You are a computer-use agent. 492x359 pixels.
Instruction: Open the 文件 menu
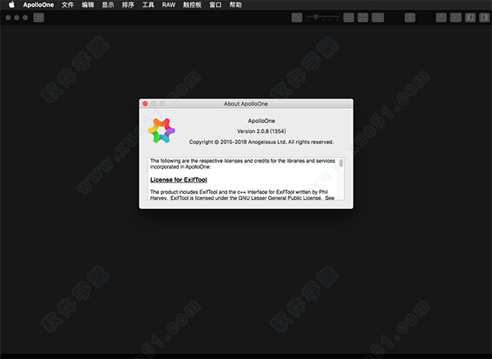(x=67, y=5)
